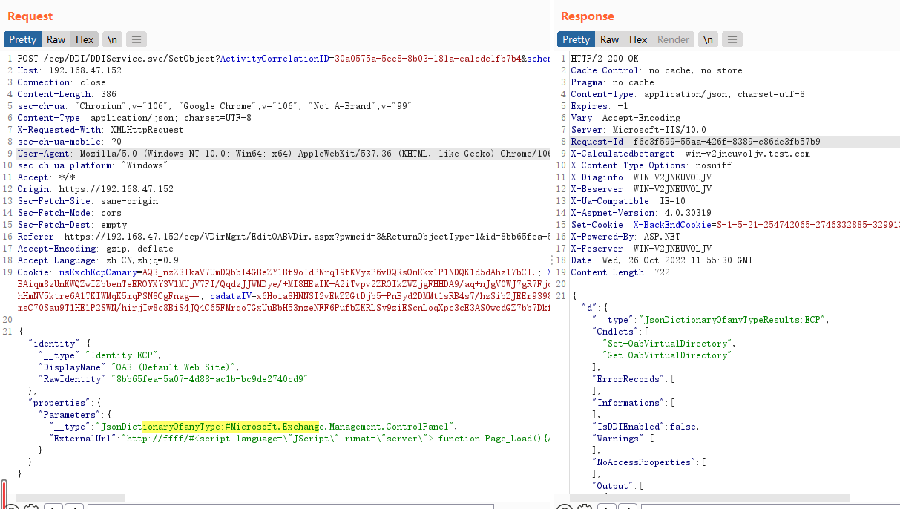Click the "DisplayName" OAB (Default Web Site) line
Image resolution: width=900 pixels, height=509 pixels.
139,367
